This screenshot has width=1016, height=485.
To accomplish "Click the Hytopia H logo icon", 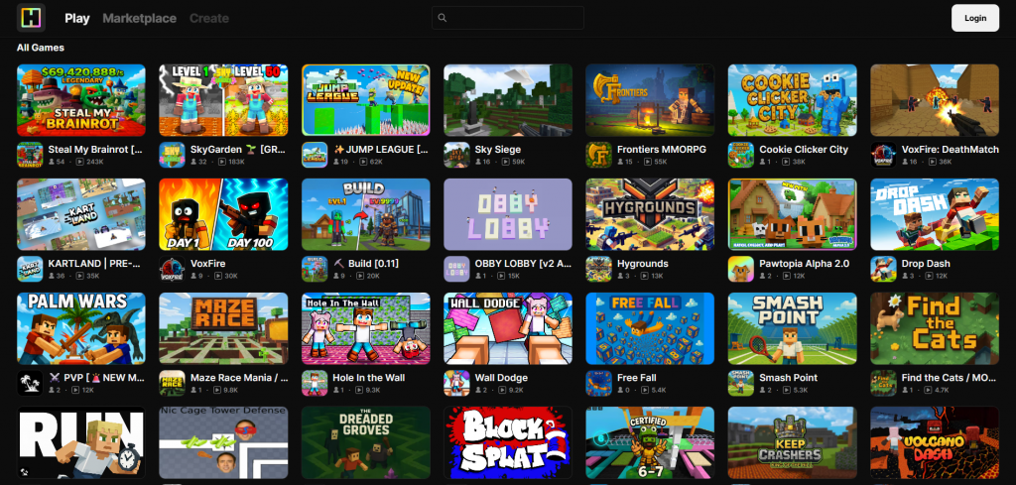I will [31, 18].
